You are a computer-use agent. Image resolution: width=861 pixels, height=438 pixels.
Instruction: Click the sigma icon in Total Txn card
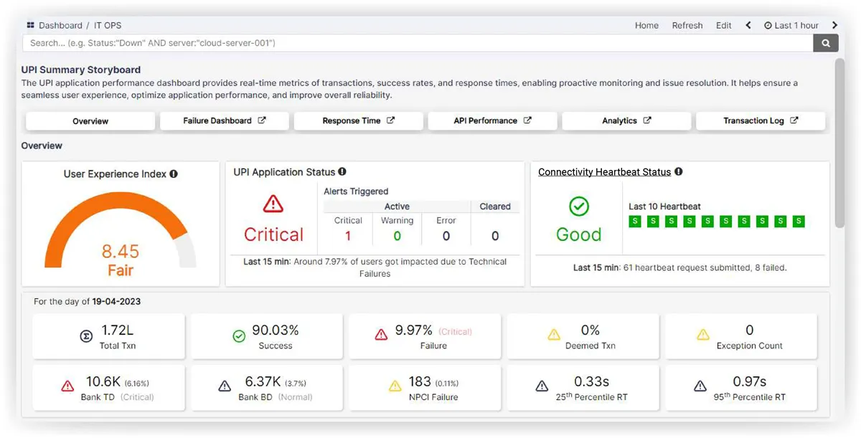86,335
